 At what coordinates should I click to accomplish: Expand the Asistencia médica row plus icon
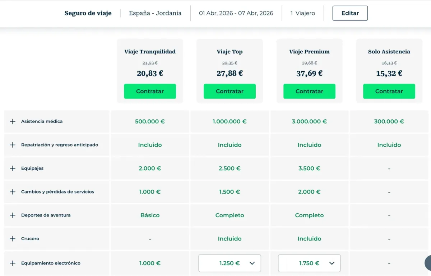click(13, 122)
